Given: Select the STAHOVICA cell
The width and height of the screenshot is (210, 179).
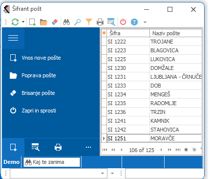Looking at the screenshot, I should pos(176,130).
